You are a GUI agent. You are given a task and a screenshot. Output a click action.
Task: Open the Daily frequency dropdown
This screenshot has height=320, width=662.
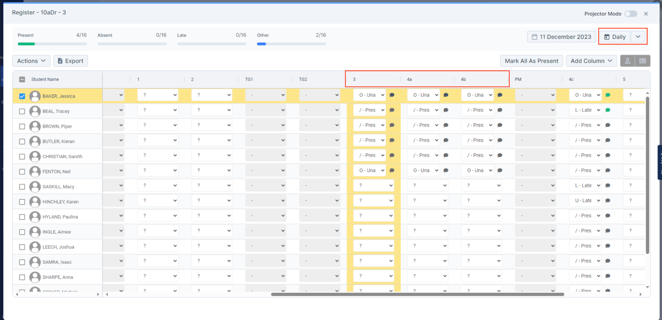[x=638, y=37]
